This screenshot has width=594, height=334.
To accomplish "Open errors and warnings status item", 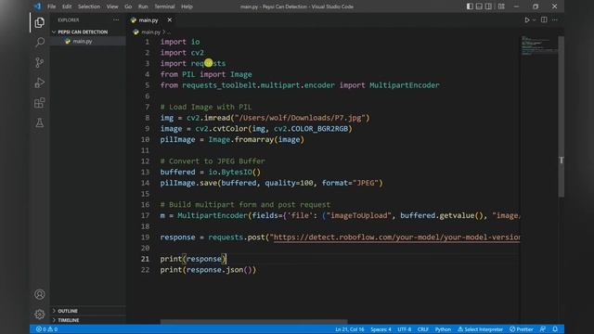I will 46,329.
